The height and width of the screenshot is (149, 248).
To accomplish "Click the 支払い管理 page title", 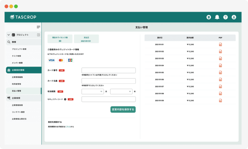I will (x=141, y=27).
